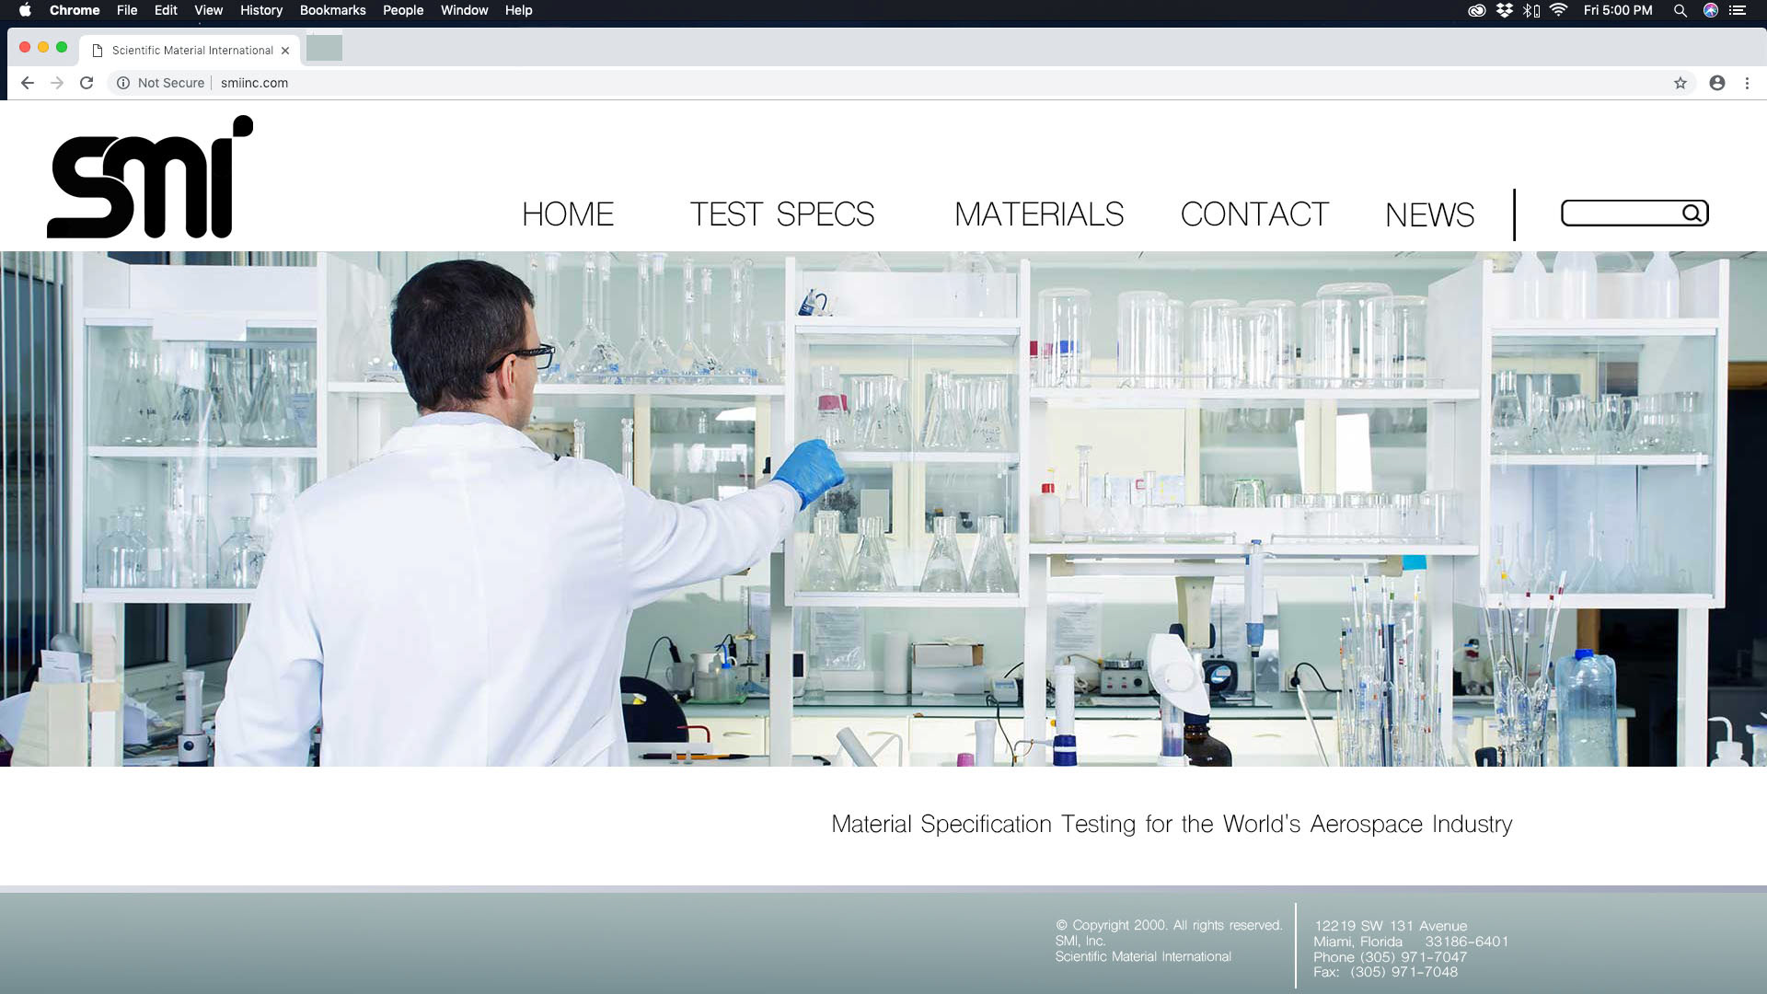Close the Scientific Material International tab
Image resolution: width=1767 pixels, height=994 pixels.
[285, 51]
